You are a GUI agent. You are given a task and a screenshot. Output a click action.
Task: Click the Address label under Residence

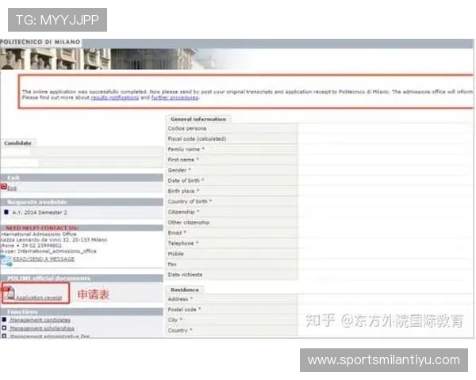pyautogui.click(x=180, y=299)
